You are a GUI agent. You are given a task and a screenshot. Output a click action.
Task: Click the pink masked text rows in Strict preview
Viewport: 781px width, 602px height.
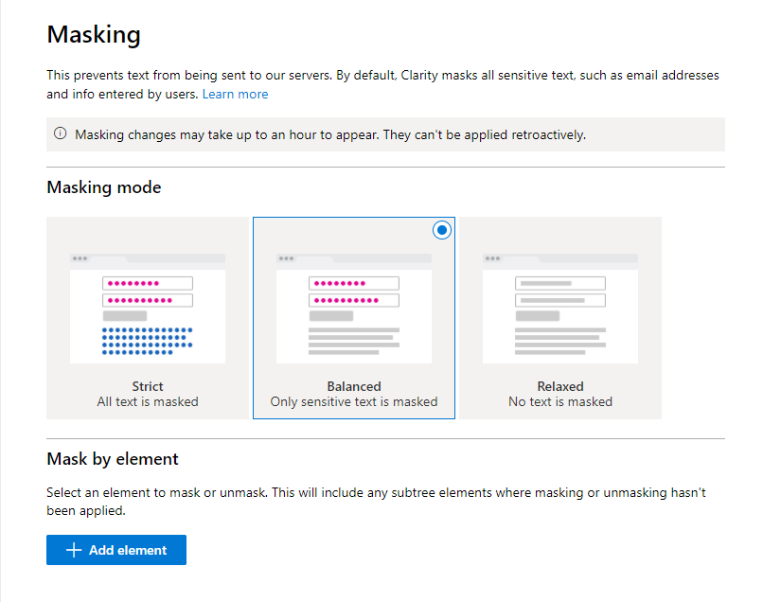147,291
